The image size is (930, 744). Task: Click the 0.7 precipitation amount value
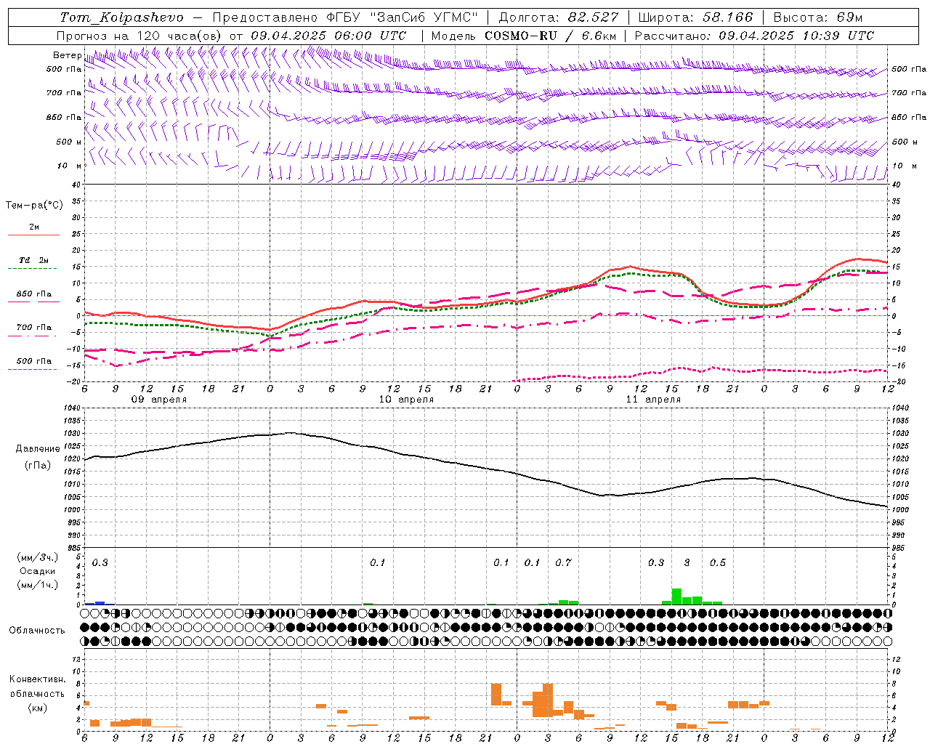(x=563, y=562)
